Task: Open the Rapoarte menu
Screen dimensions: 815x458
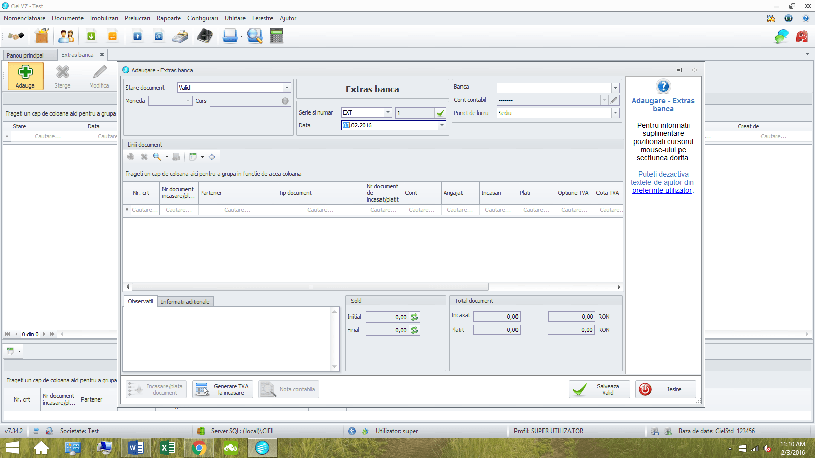Action: point(169,18)
